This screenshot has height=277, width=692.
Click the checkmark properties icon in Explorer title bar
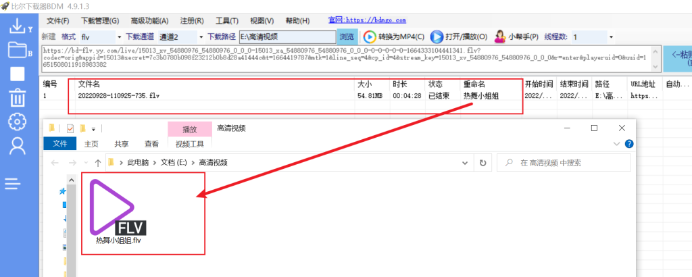(70, 128)
